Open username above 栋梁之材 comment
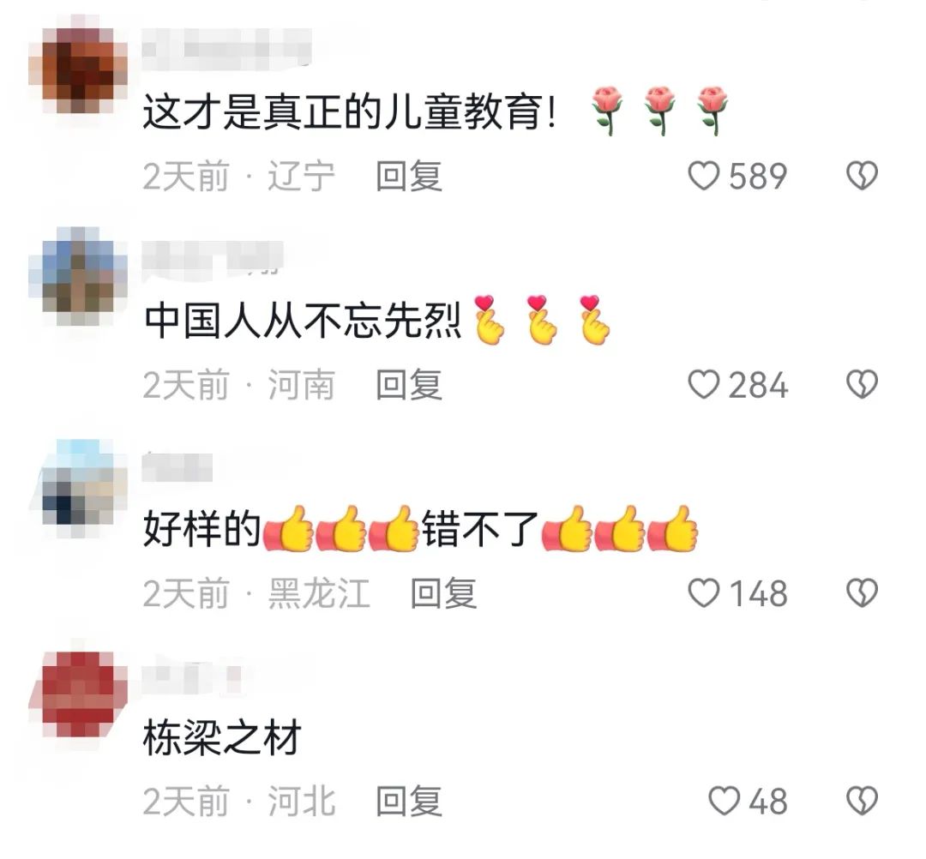Screen dimensions: 926x859 [192, 678]
